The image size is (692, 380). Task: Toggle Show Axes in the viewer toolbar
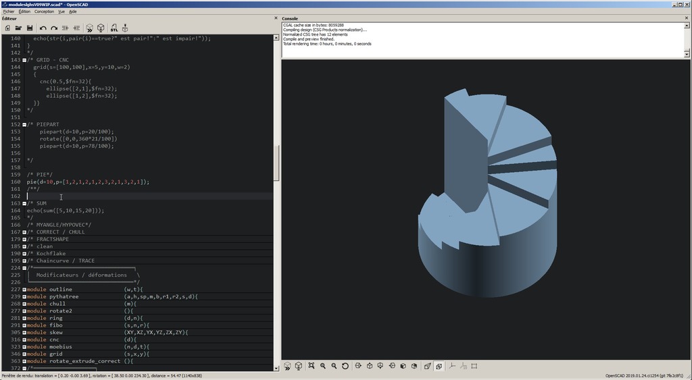pyautogui.click(x=452, y=366)
